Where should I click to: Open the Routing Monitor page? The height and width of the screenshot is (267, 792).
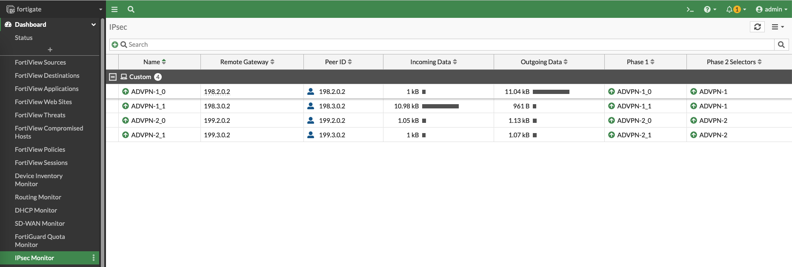pyautogui.click(x=38, y=197)
